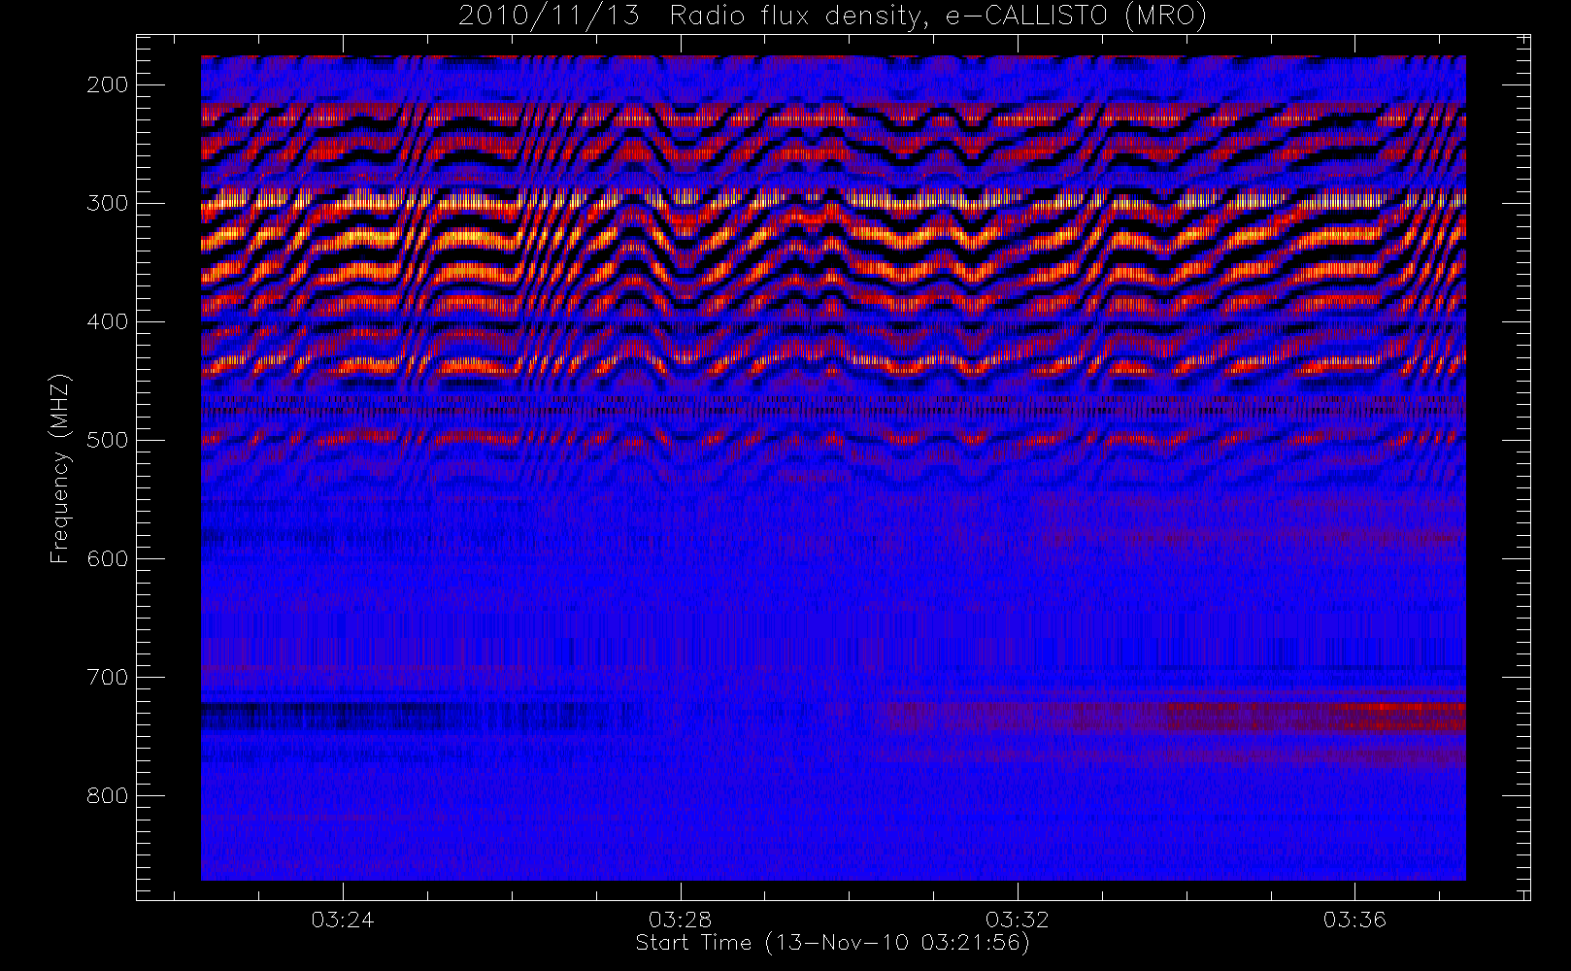1571x971 pixels.
Task: Select the 400 frequency tick label
Action: 107,321
